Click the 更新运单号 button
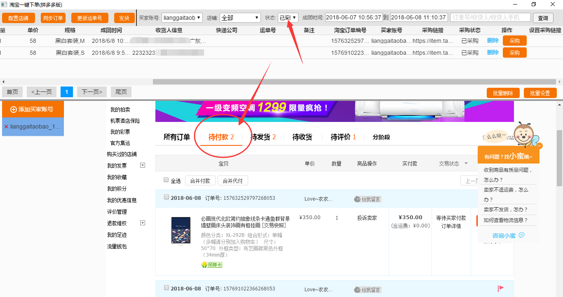Image resolution: width=563 pixels, height=297 pixels. [x=90, y=18]
